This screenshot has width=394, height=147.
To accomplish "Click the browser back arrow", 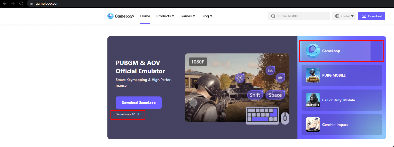I will (5, 3).
